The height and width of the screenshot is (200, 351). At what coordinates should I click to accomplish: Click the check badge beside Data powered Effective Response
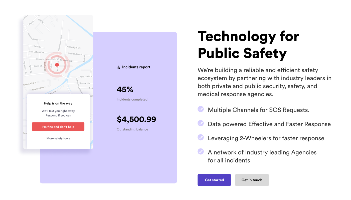pos(201,123)
